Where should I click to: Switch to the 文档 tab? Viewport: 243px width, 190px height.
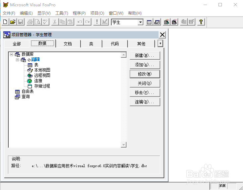pos(68,44)
